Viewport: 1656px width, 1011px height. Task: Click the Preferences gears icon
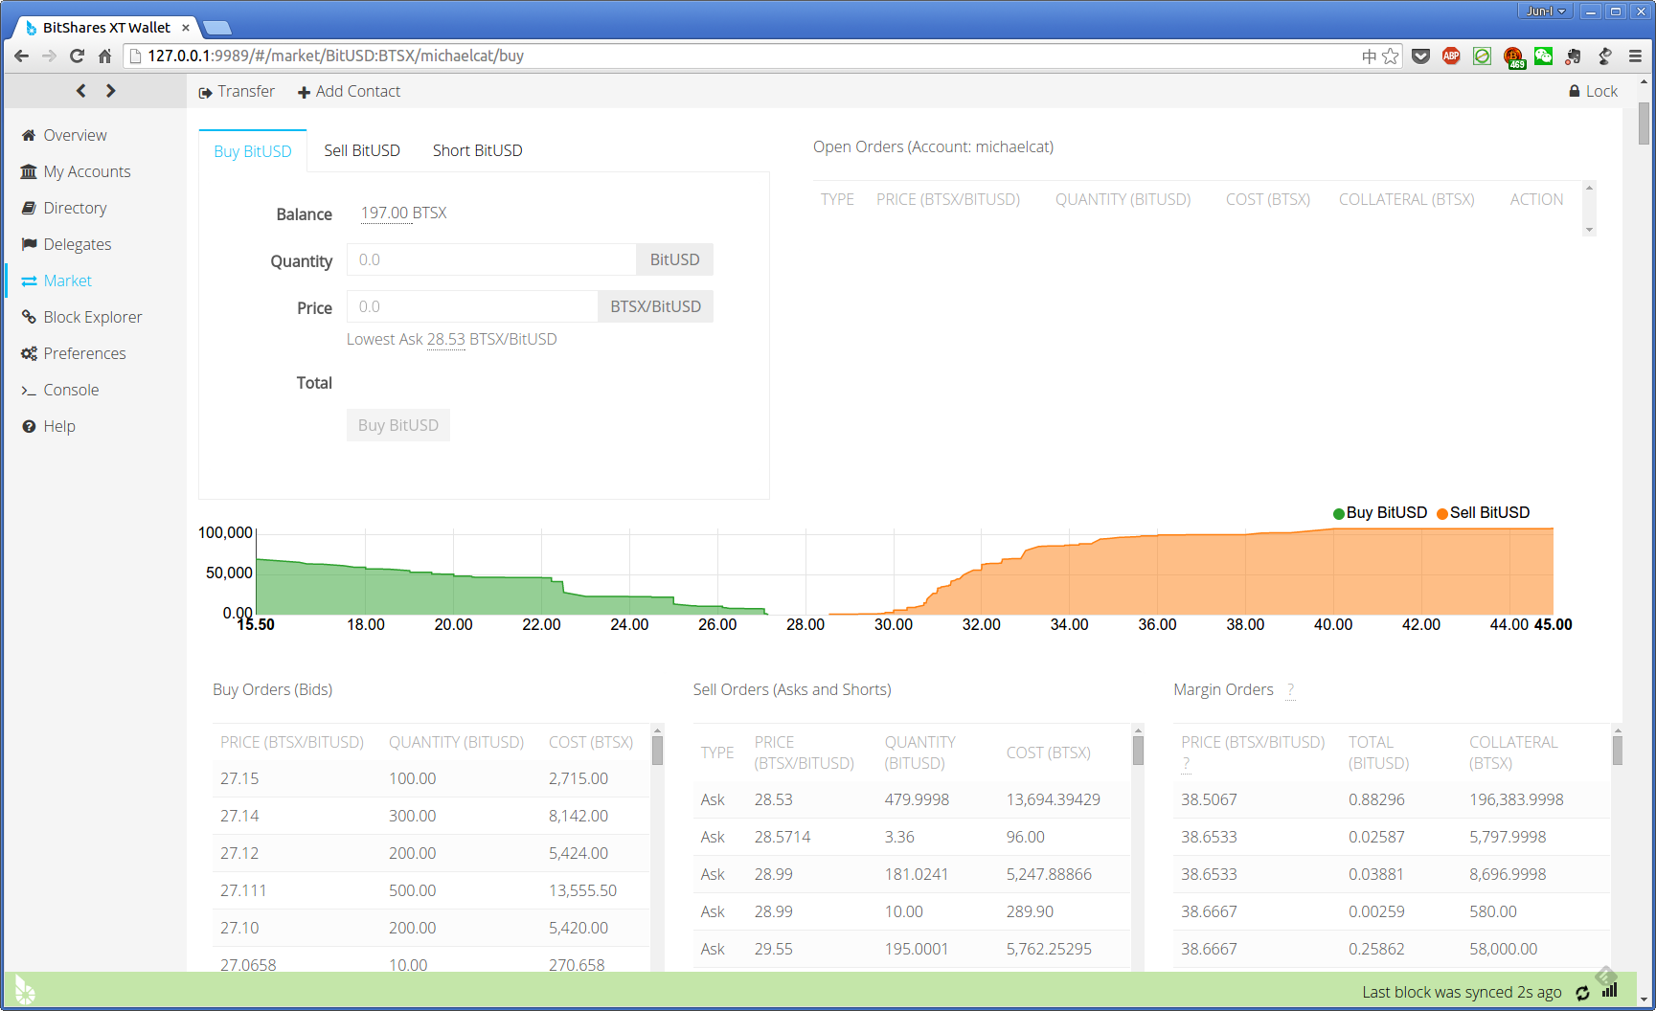[29, 353]
